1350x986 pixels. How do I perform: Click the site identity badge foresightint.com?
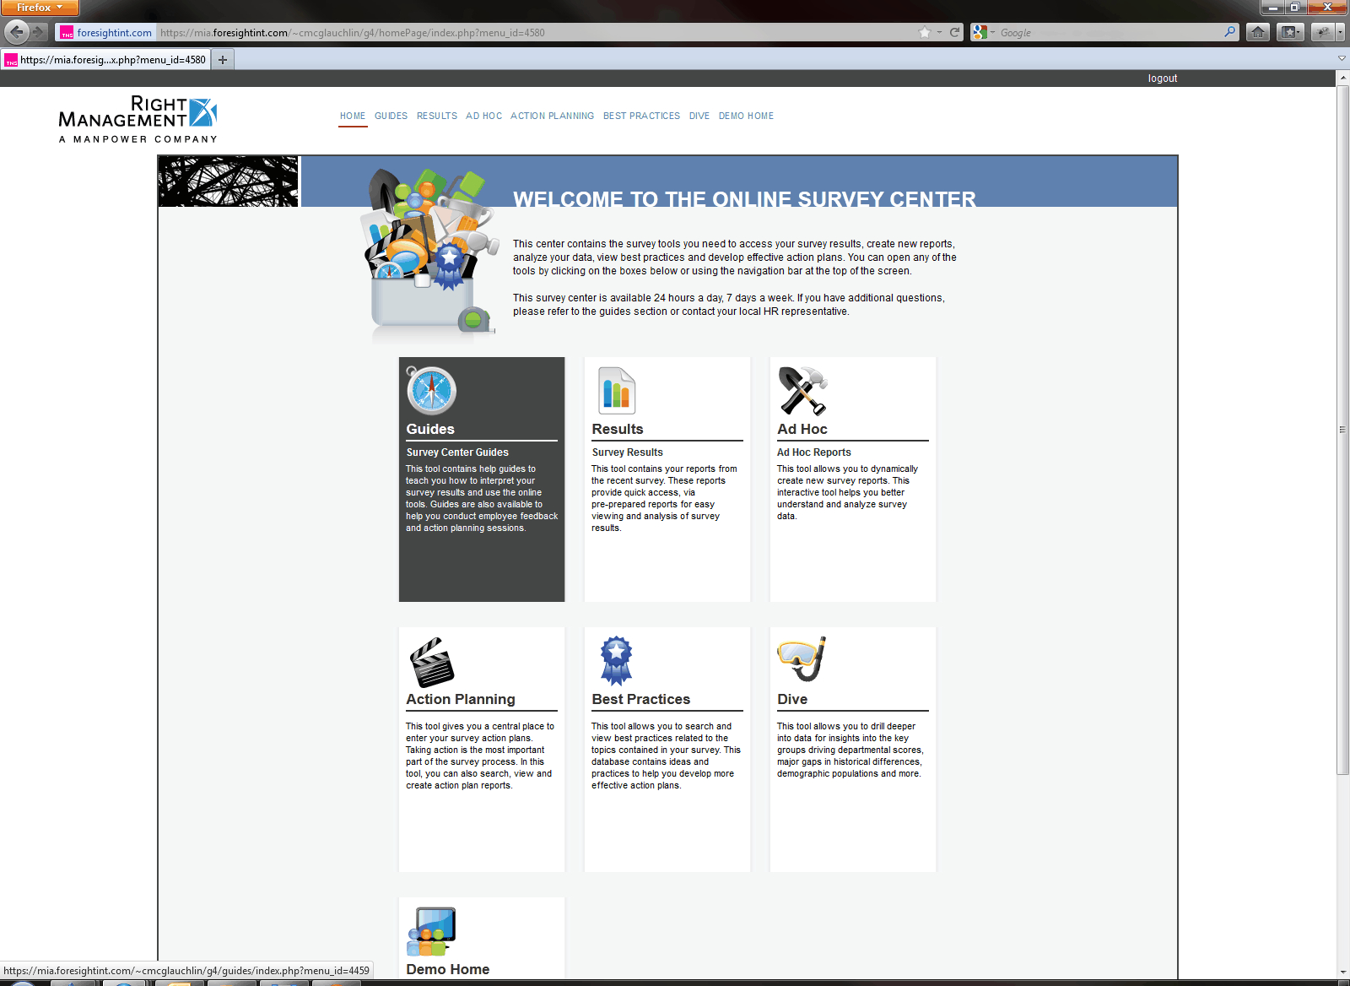[106, 32]
